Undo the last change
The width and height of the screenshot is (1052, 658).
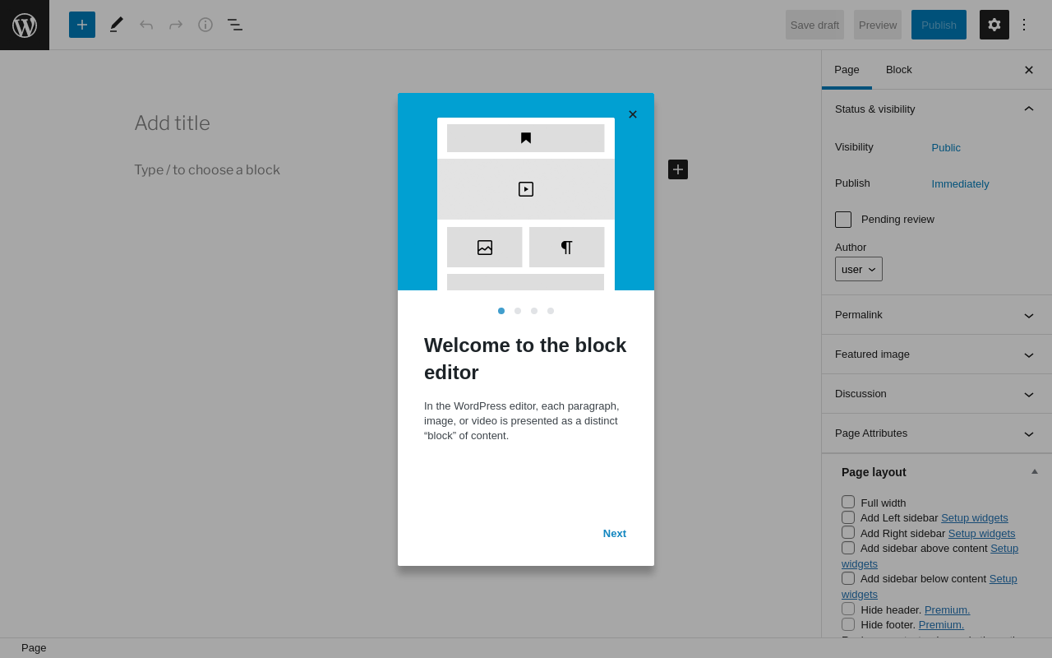(146, 25)
